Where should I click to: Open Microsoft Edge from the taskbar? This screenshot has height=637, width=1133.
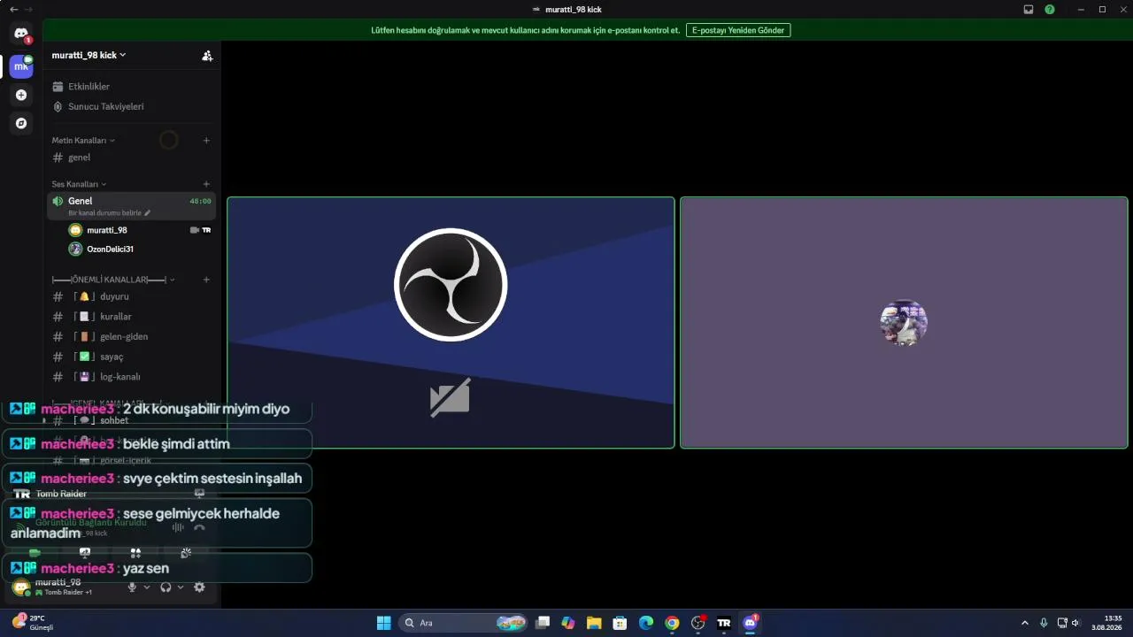(646, 623)
